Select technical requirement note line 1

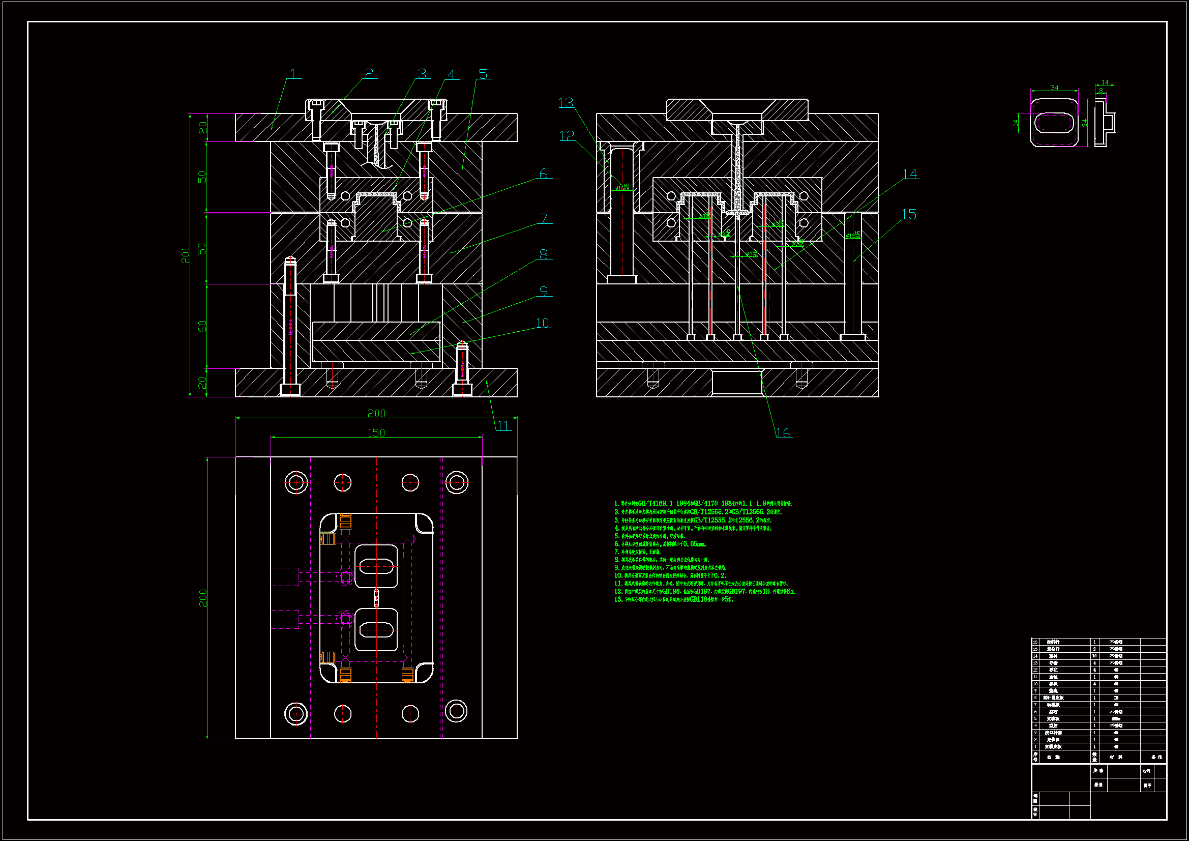pyautogui.click(x=703, y=503)
